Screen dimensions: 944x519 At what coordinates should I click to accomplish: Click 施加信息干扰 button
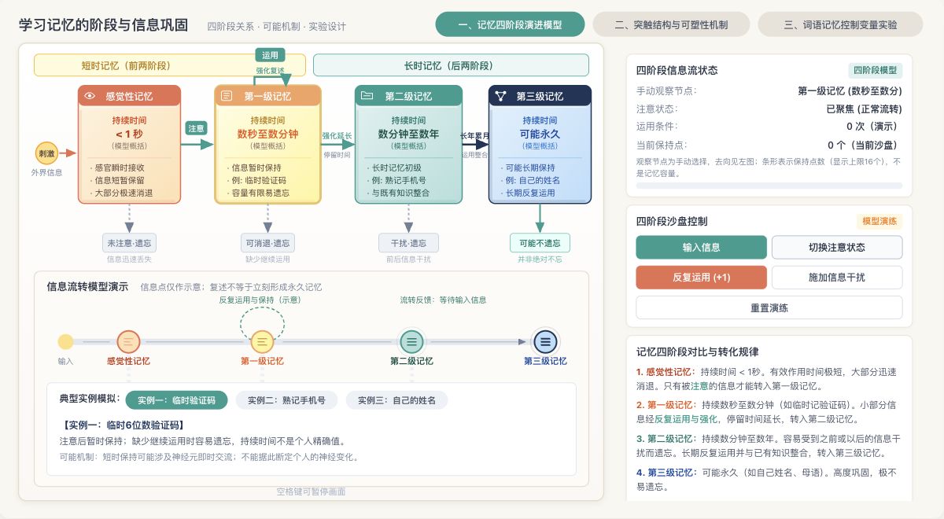point(837,278)
